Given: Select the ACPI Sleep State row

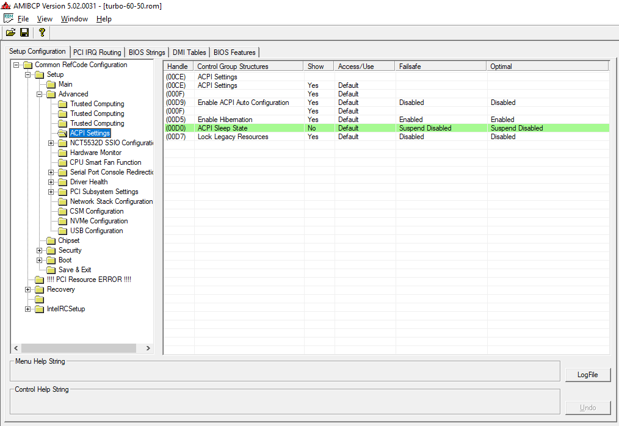Looking at the screenshot, I should pos(387,128).
